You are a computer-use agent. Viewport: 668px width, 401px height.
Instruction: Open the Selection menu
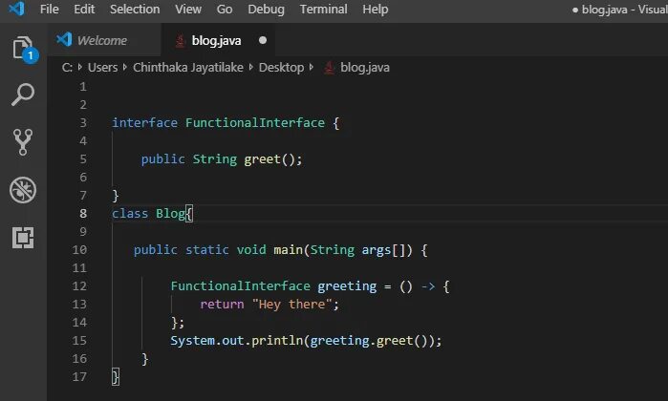(x=135, y=9)
